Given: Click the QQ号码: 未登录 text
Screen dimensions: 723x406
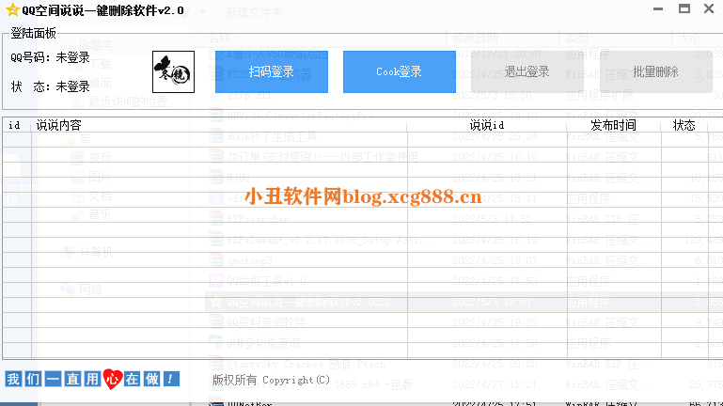Looking at the screenshot, I should (x=50, y=57).
